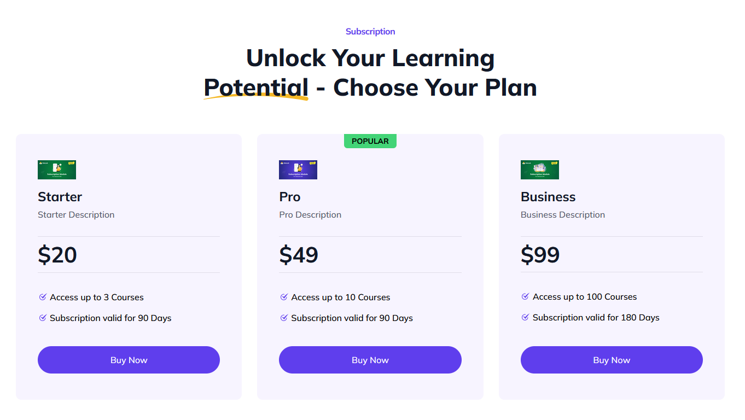The height and width of the screenshot is (420, 745).
Task: Click the green POPULAR badge
Action: click(370, 141)
